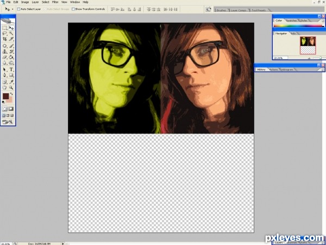Swap foreground and background colors
The width and height of the screenshot is (326, 245).
[11, 94]
